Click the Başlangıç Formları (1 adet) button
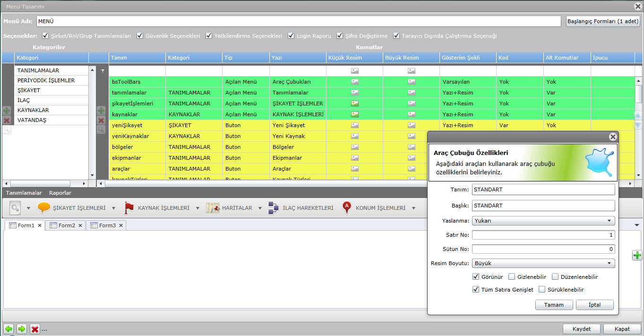Screen dimensions: 644x336 point(603,21)
